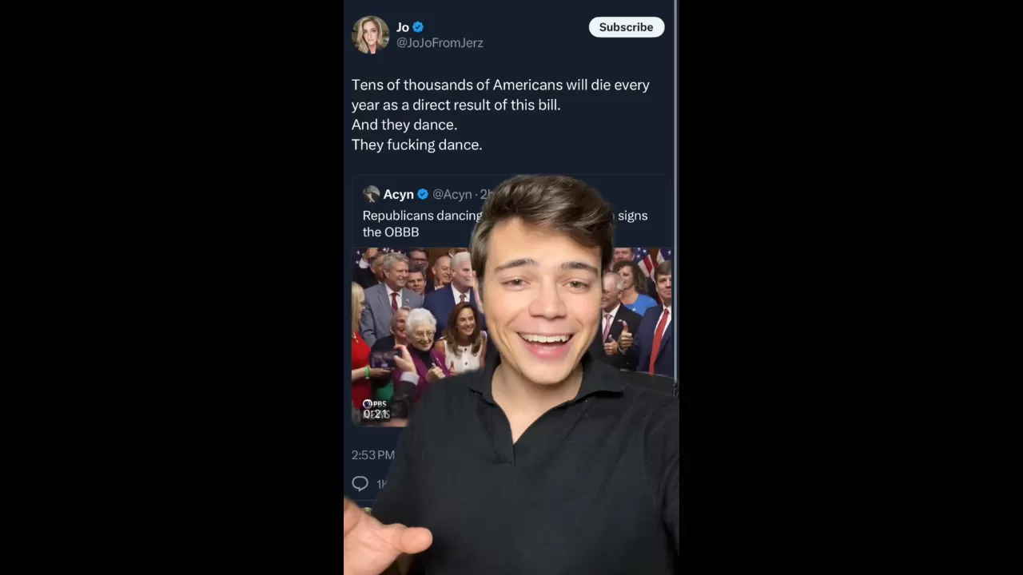The height and width of the screenshot is (575, 1023).
Task: Click the verified badge next to Jo
Action: coord(418,27)
